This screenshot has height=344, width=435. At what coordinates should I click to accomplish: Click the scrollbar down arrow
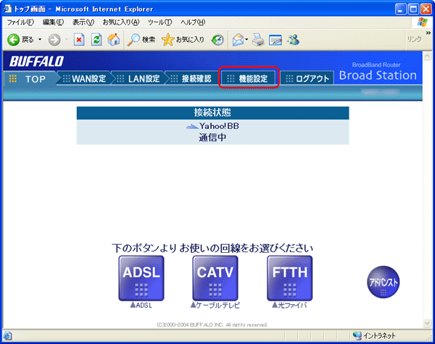tap(427, 323)
